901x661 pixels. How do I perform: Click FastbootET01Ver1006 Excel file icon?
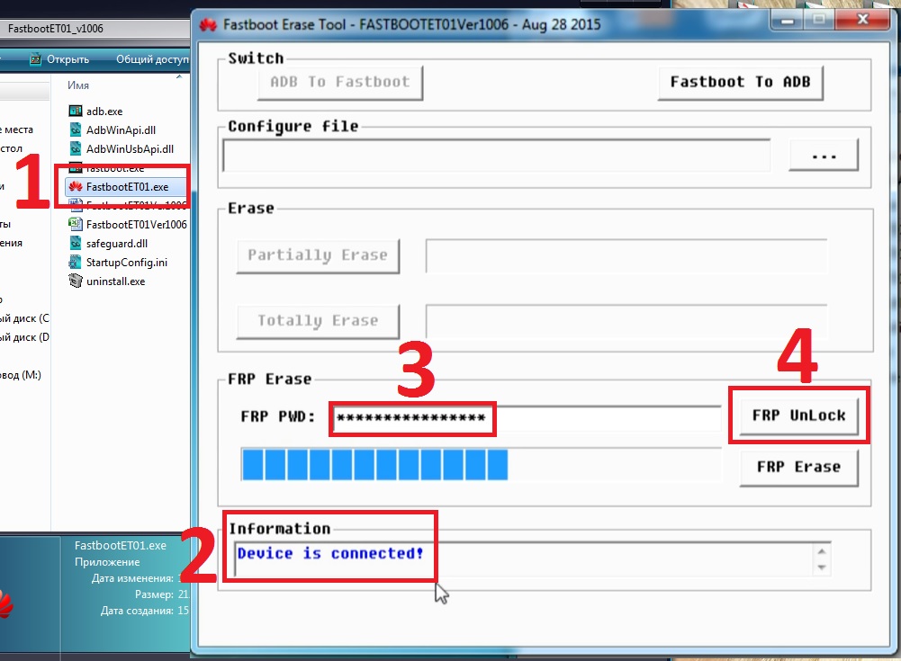(x=76, y=223)
